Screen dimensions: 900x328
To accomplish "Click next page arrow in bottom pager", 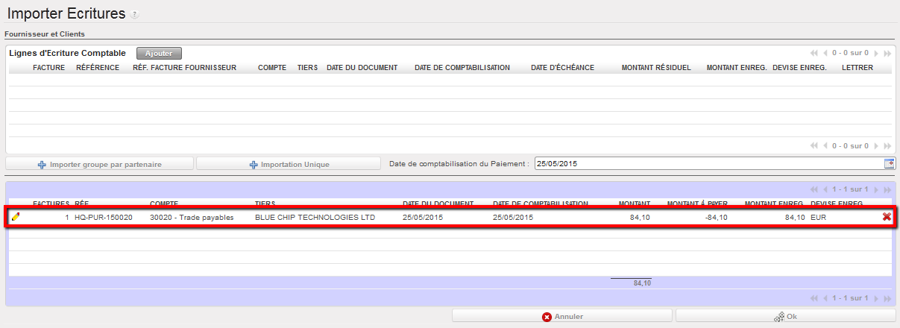I will [x=877, y=298].
